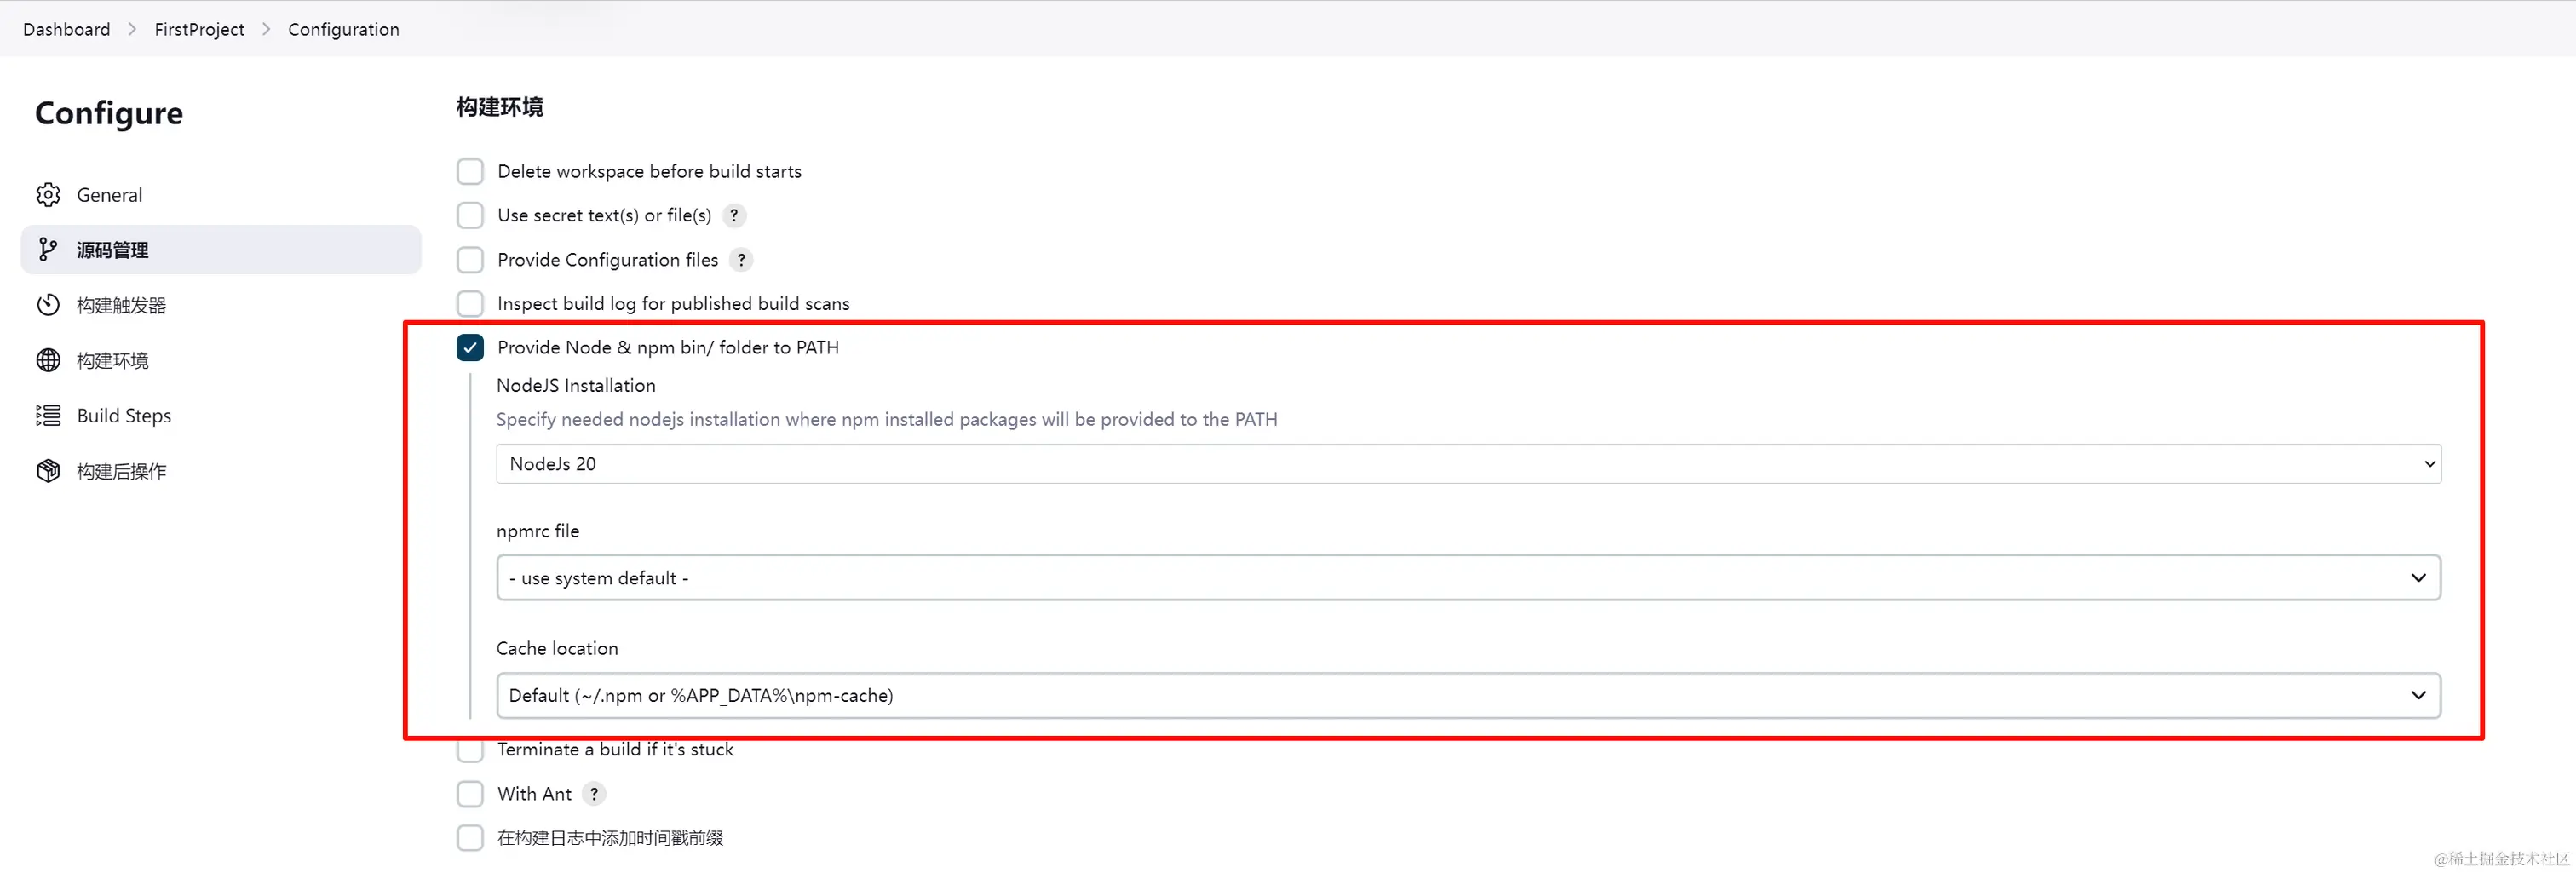Open help for Provide Configuration files
Image resolution: width=2576 pixels, height=873 pixels.
pyautogui.click(x=741, y=260)
